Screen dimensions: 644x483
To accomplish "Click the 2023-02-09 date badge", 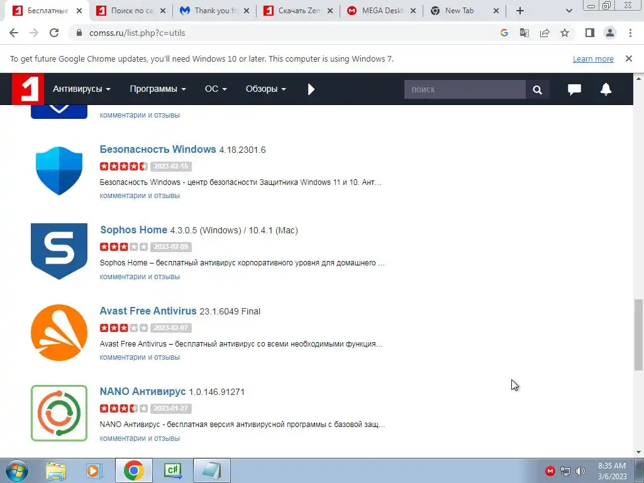I will tap(171, 247).
